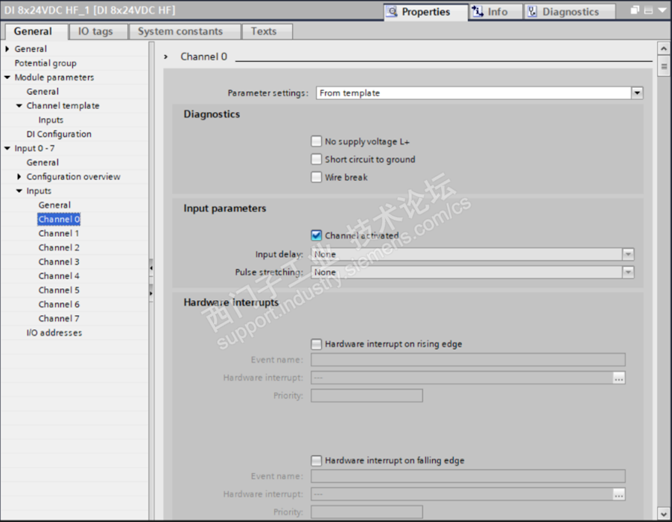This screenshot has width=672, height=522.
Task: Select Channel 3 in tree
Action: coord(59,261)
